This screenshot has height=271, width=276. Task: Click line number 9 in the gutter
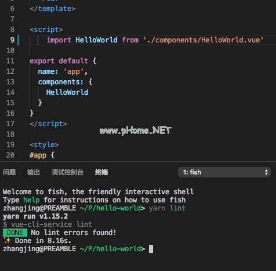click(12, 40)
